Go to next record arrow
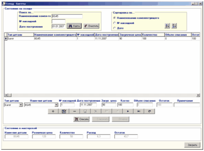The width and height of the screenshot is (204, 151). pos(128,111)
